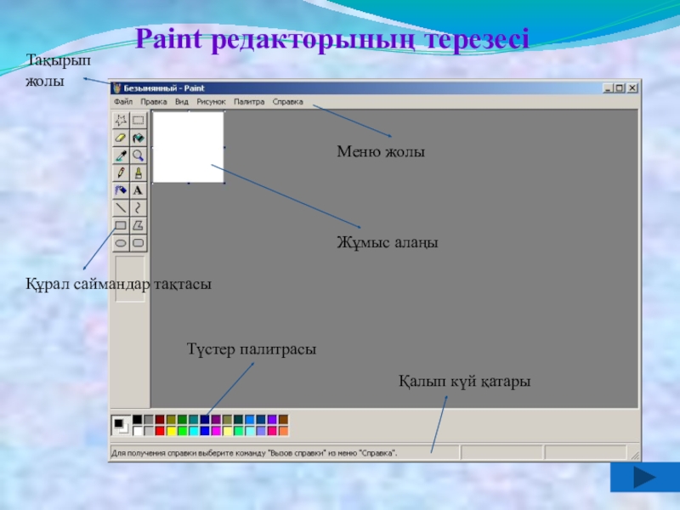Open the Справка menu

coord(287,102)
